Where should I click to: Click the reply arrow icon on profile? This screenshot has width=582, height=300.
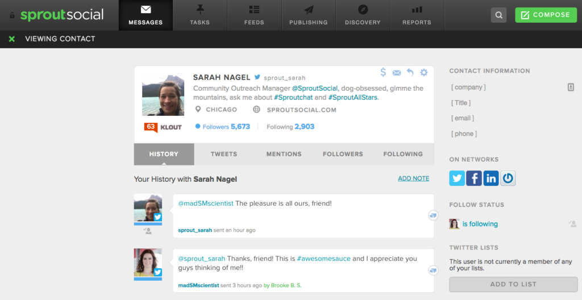pyautogui.click(x=410, y=72)
